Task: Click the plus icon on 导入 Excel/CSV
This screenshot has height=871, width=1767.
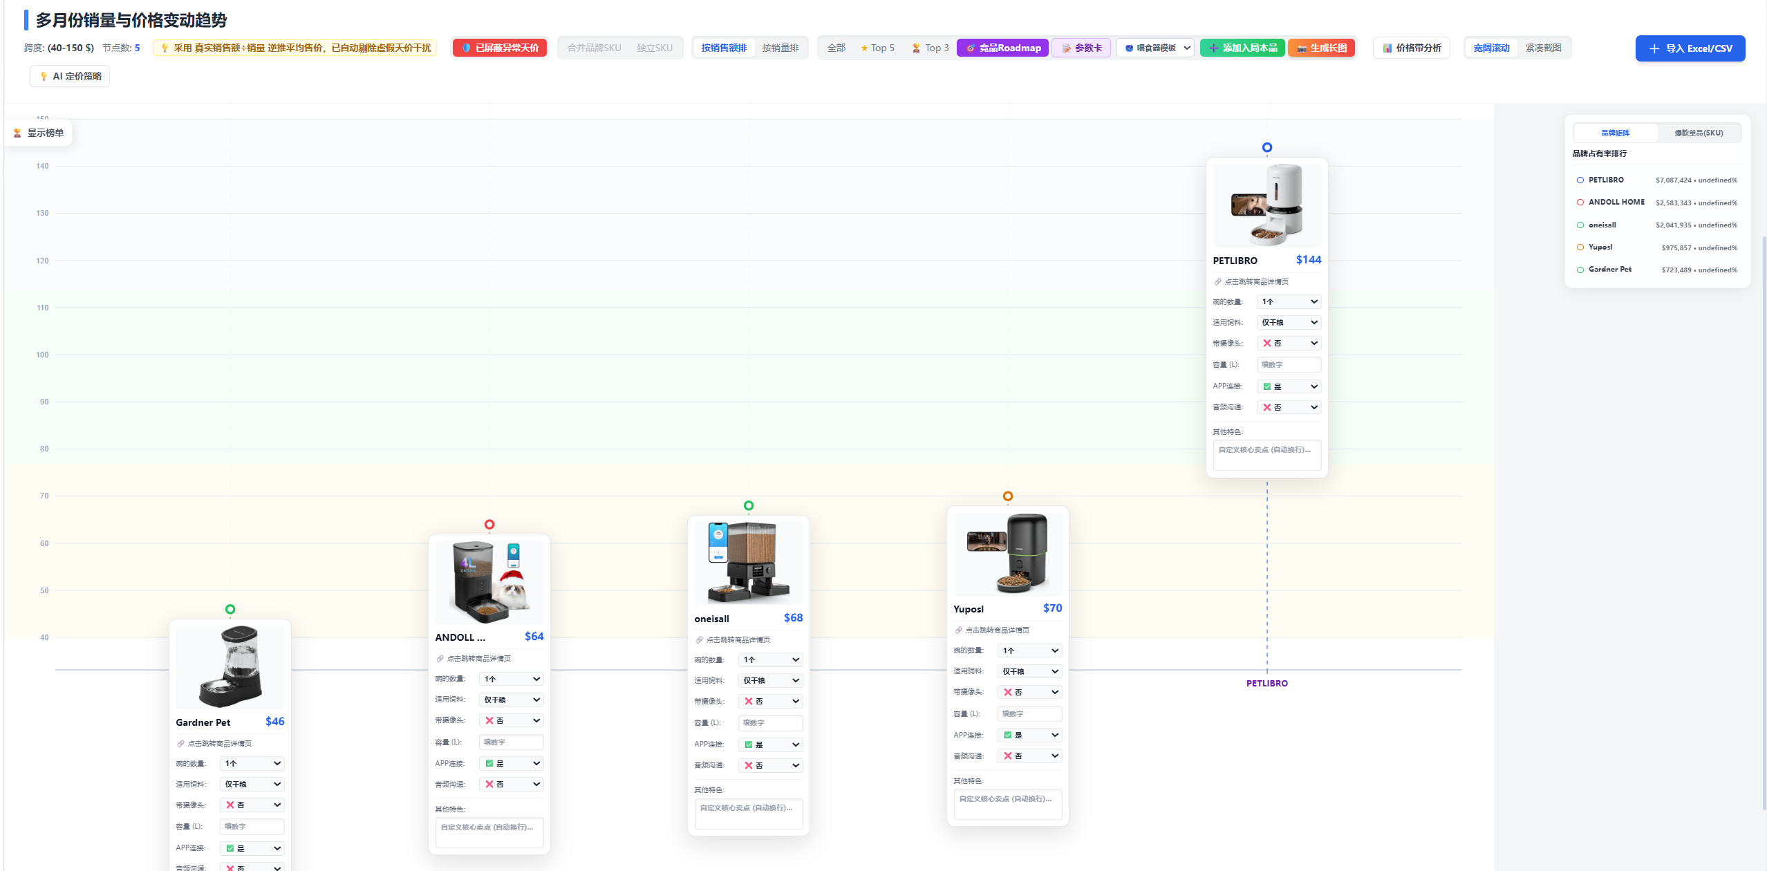Action: pos(1654,48)
